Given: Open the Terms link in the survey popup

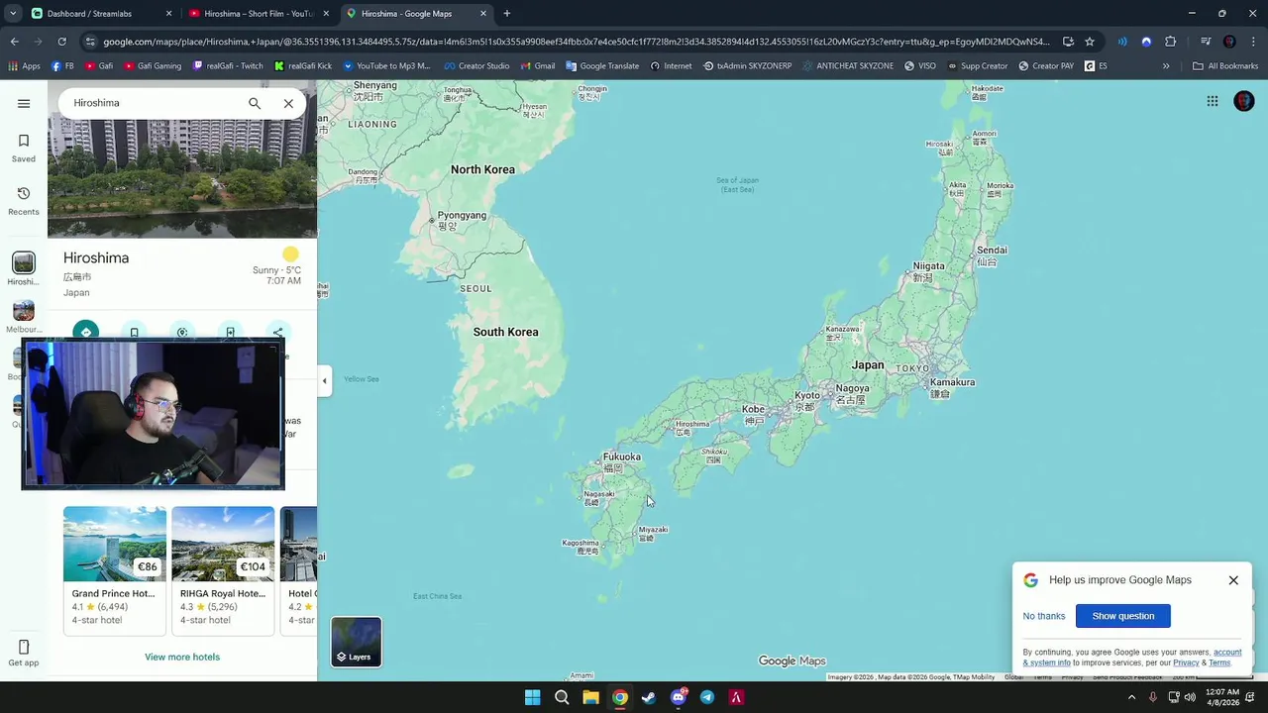Looking at the screenshot, I should [1219, 662].
